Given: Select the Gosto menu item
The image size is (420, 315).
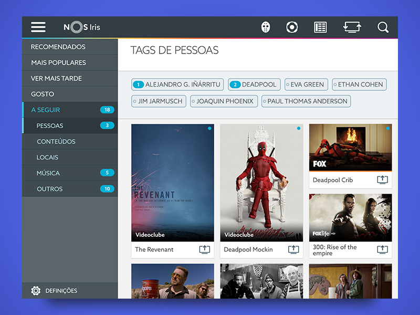Looking at the screenshot, I should (70, 94).
